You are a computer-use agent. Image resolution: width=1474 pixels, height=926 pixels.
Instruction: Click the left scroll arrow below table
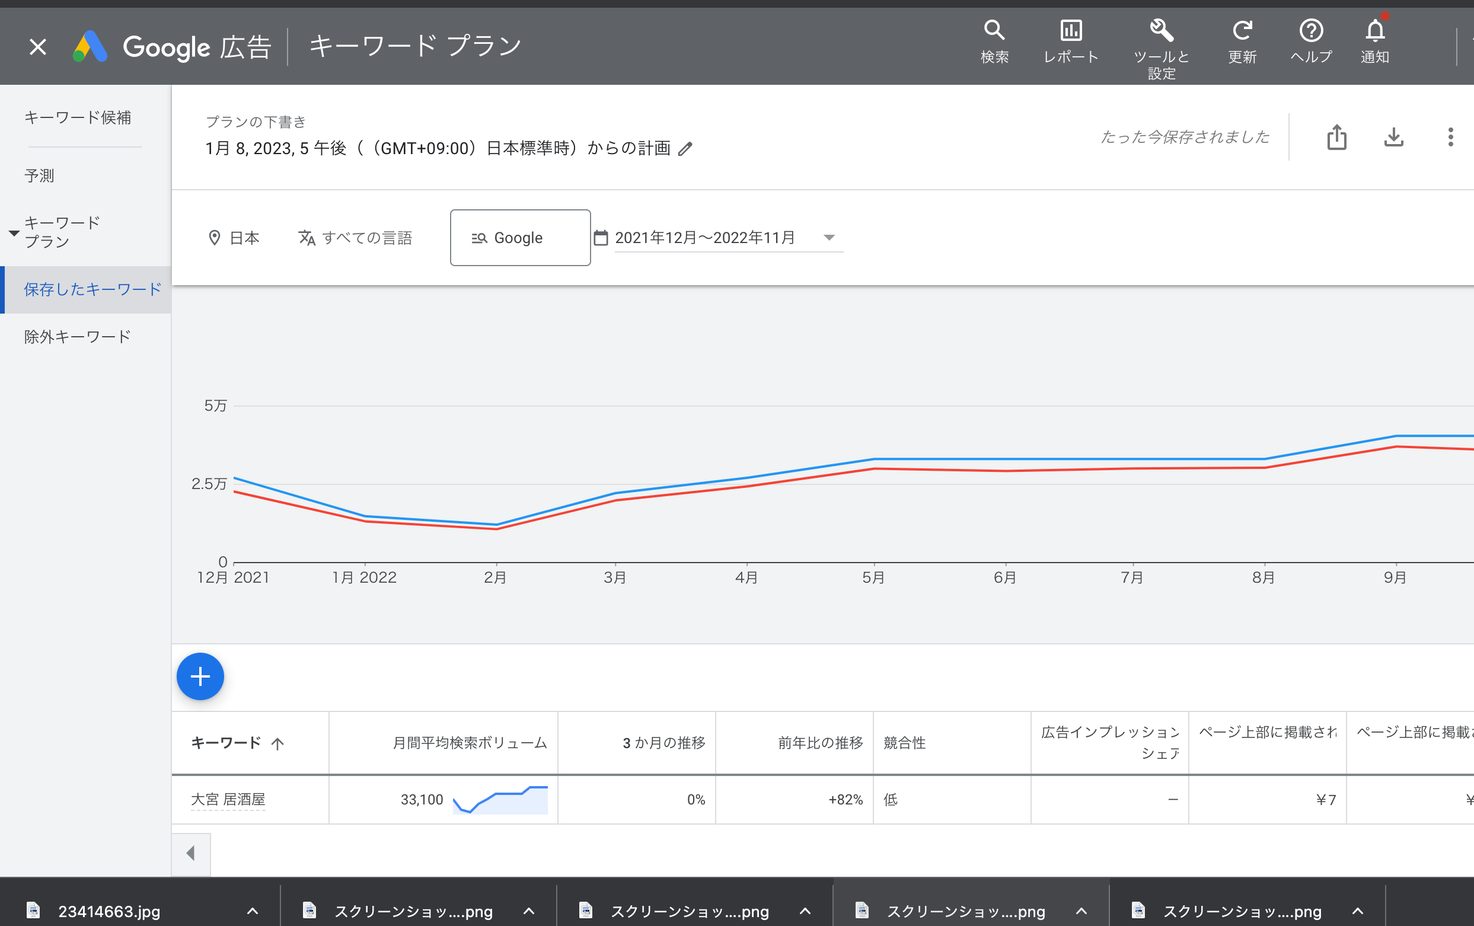[x=191, y=853]
